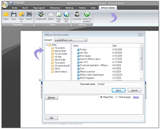Select the OffiSync (Beta) tab
Screen dimensions: 160x129
point(108,8)
